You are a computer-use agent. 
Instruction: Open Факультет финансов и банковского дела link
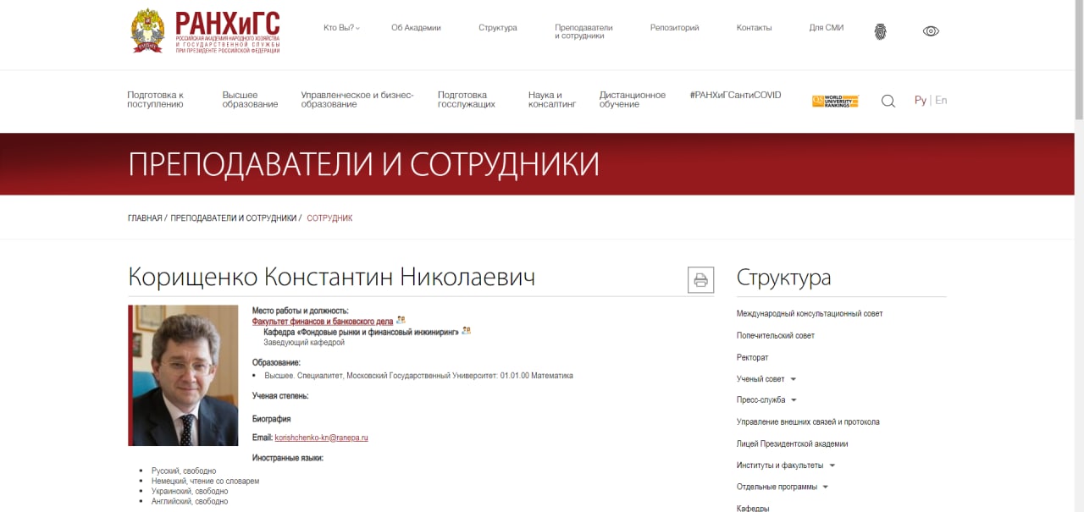click(x=323, y=322)
